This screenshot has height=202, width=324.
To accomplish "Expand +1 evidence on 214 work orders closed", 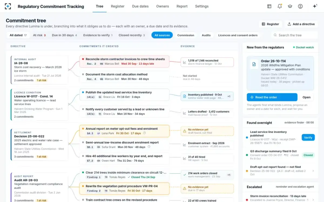I will click(x=229, y=175).
